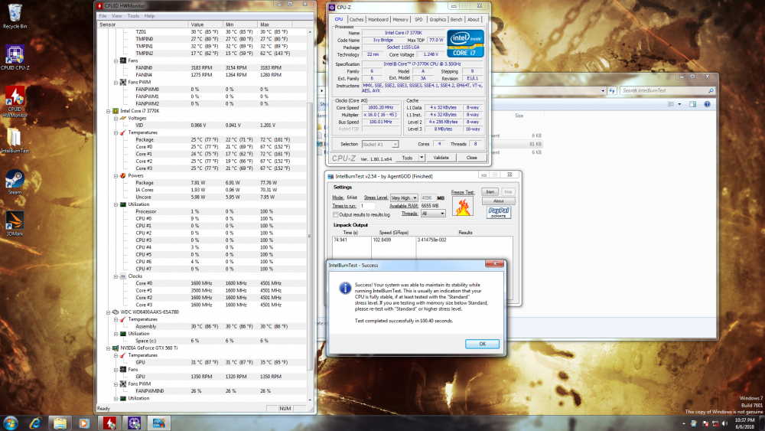Switch to the SPD tab in CPU-Z

pyautogui.click(x=418, y=20)
